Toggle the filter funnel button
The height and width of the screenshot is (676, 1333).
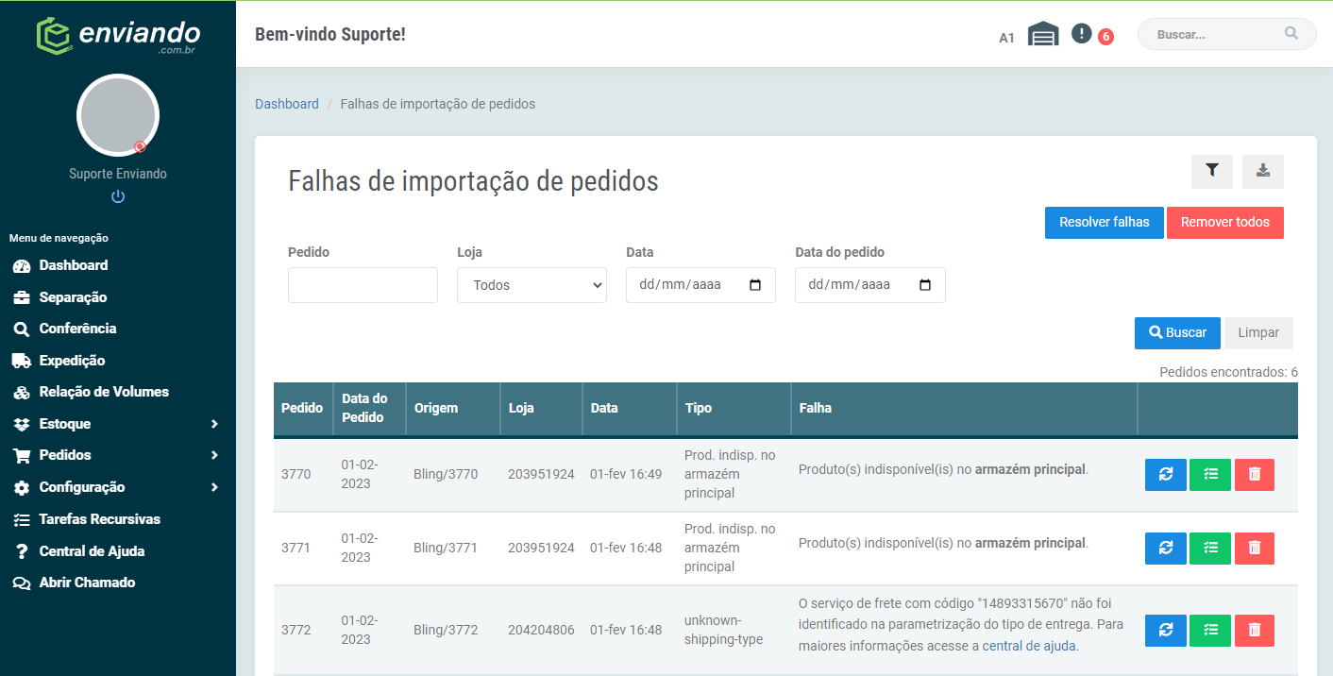(1212, 171)
